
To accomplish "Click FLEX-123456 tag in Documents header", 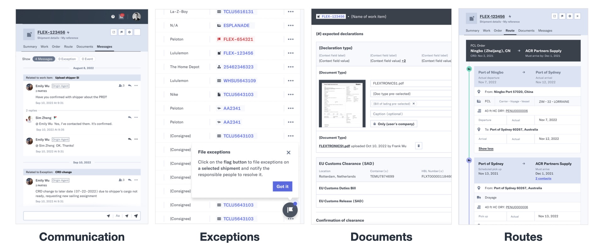I will (331, 17).
